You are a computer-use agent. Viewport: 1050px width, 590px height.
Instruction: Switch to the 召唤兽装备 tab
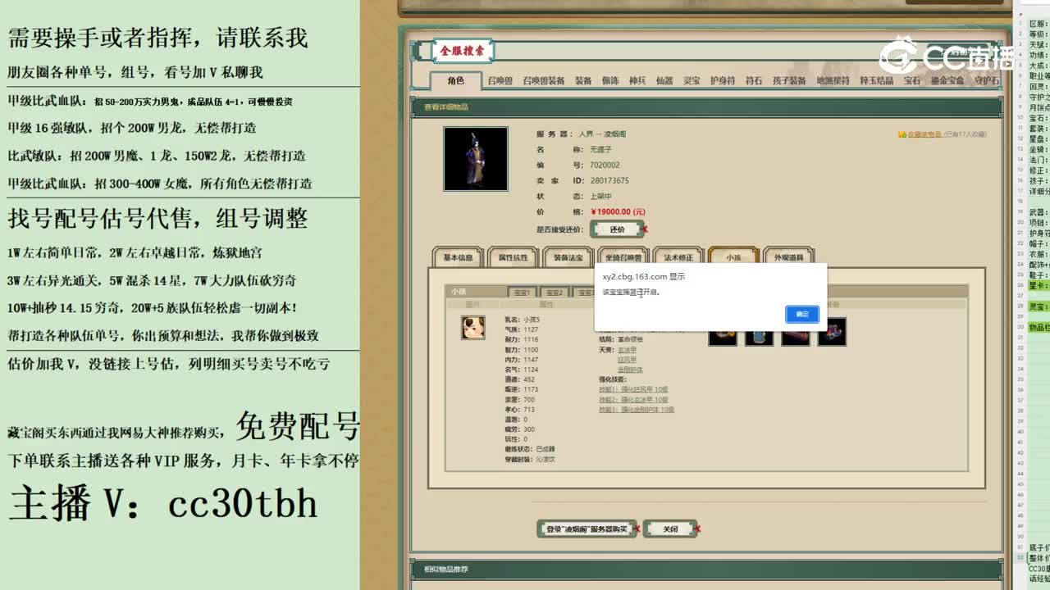544,80
